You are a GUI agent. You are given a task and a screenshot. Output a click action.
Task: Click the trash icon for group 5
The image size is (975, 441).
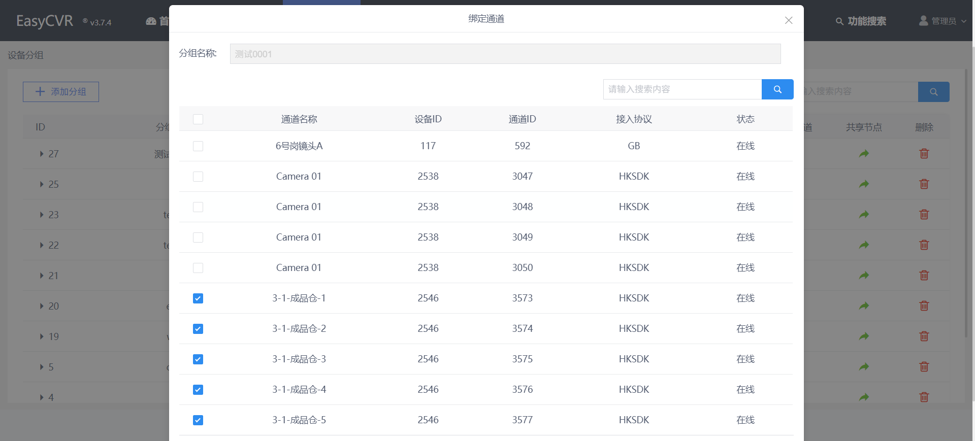coord(924,367)
